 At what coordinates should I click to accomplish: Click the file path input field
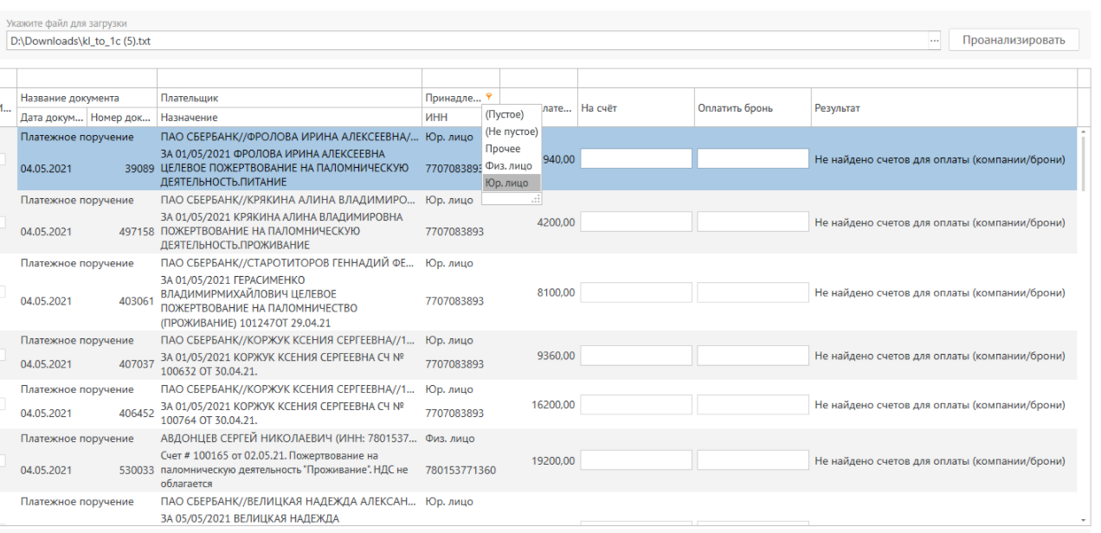466,41
